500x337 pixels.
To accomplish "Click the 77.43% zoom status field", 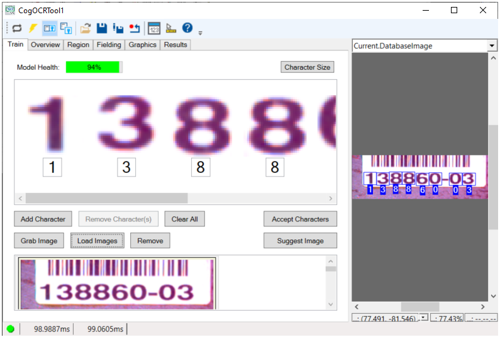I will pyautogui.click(x=447, y=318).
